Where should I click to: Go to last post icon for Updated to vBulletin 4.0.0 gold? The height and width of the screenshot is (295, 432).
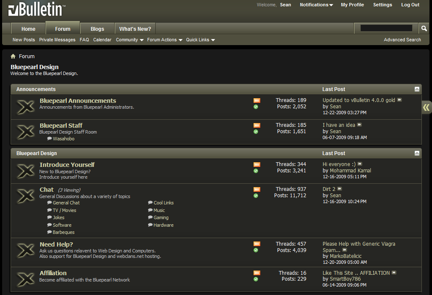pyautogui.click(x=400, y=100)
